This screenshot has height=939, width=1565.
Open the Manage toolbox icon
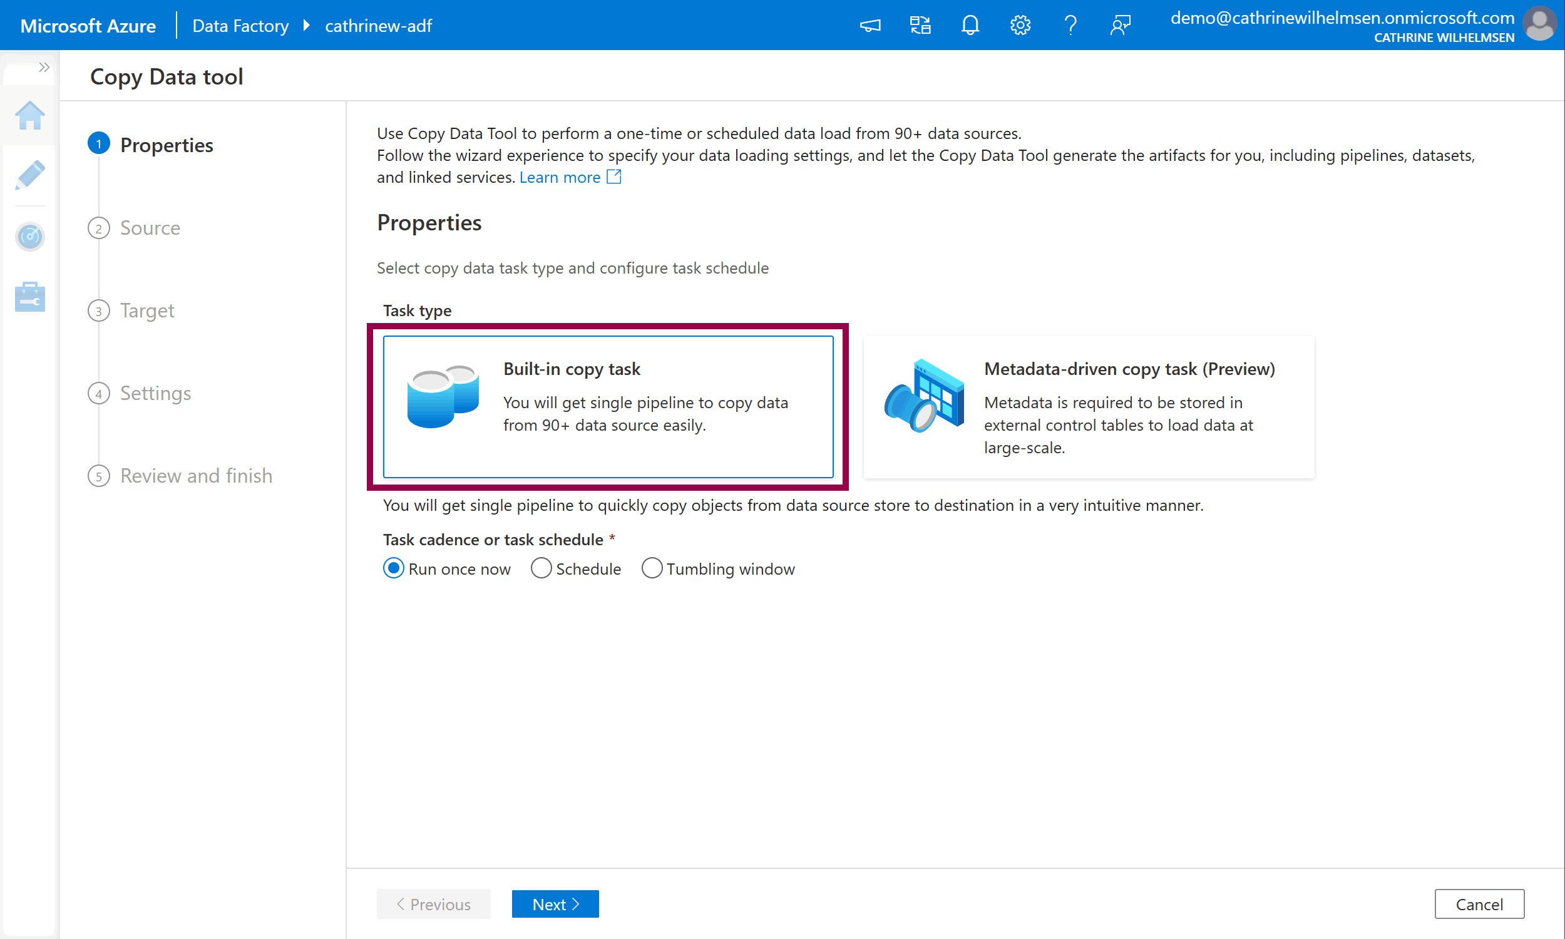tap(29, 297)
